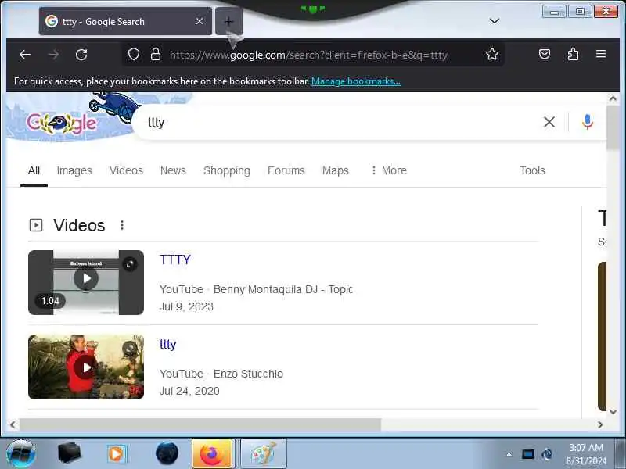Open the lowercase ttty video link
Image resolution: width=626 pixels, height=469 pixels.
tap(167, 344)
